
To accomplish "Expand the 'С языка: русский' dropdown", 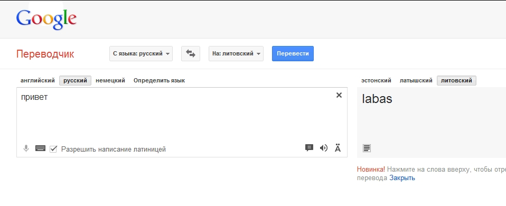I will point(141,53).
